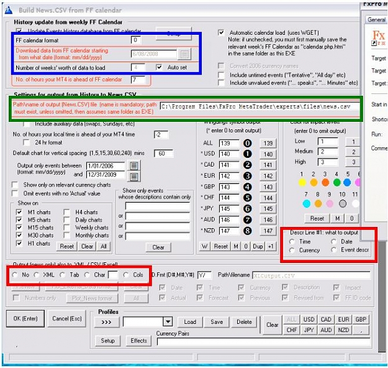Image resolution: width=388 pixels, height=368 pixels.
Task: Enable H4 charts checkbox
Action: [x=66, y=212]
